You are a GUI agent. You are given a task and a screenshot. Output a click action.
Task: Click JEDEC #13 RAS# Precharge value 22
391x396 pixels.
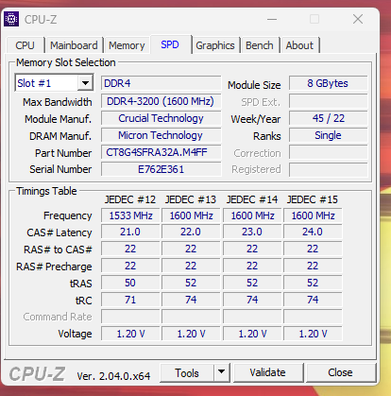point(191,266)
